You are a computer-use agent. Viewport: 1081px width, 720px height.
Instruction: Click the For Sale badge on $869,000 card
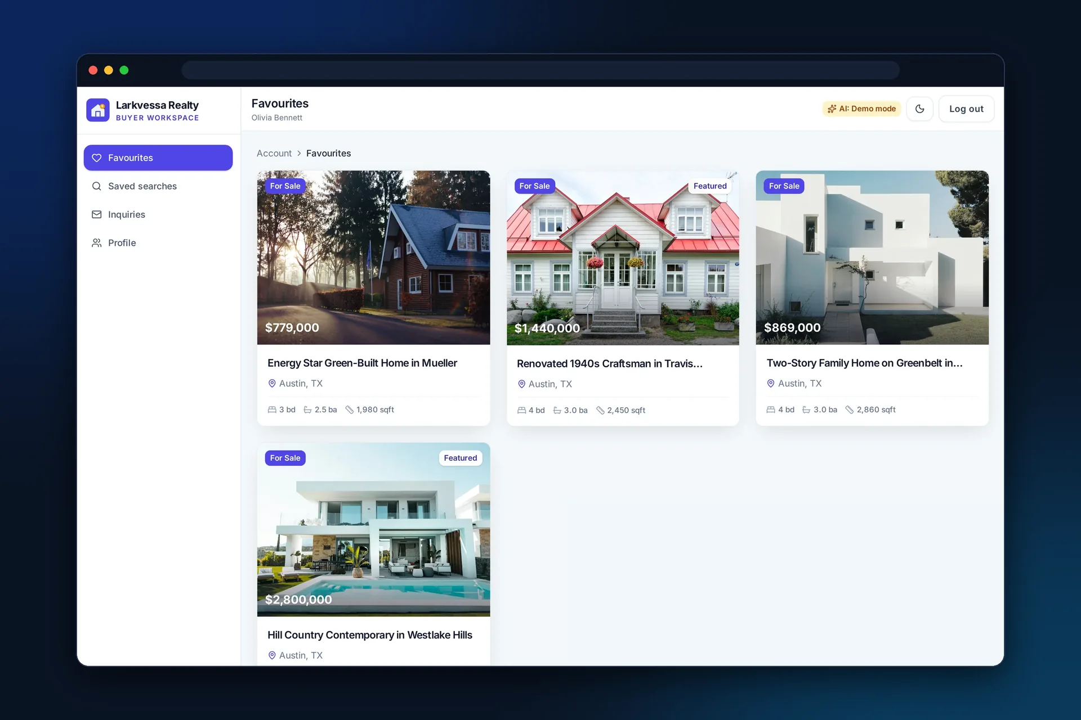point(784,186)
